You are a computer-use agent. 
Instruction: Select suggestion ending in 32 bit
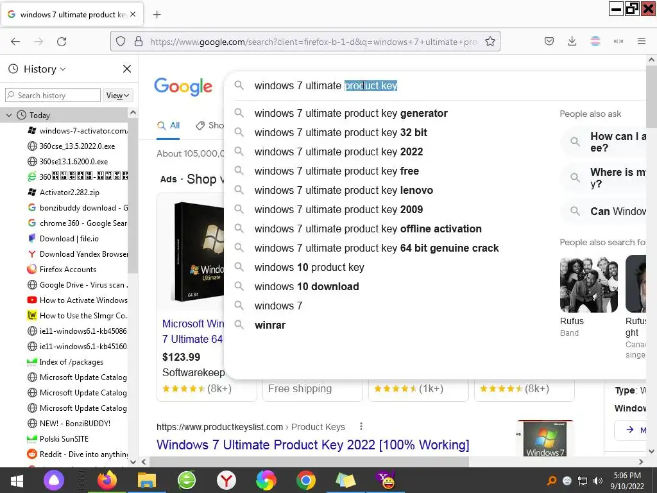(341, 132)
